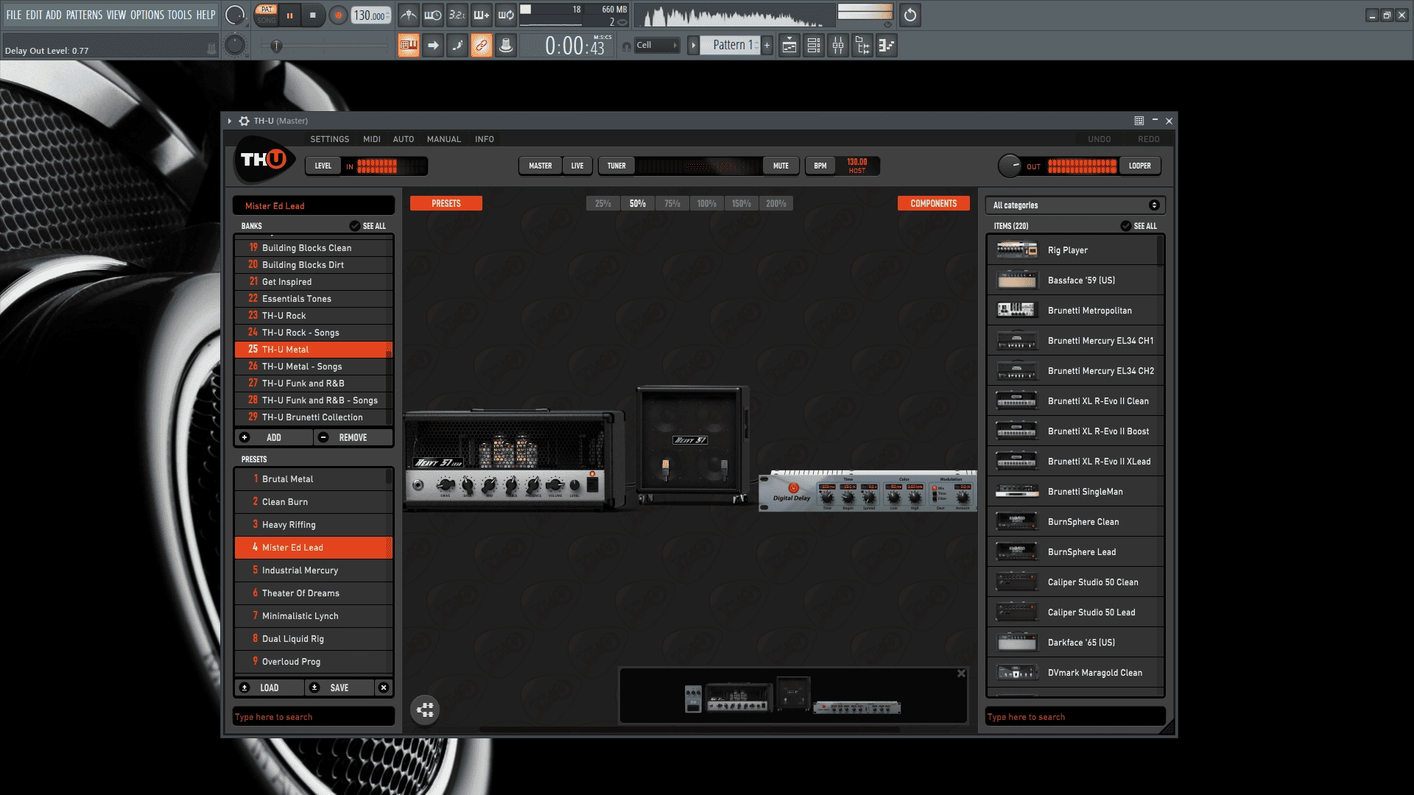
Task: Click the one-click audio recording refresh icon
Action: [910, 15]
